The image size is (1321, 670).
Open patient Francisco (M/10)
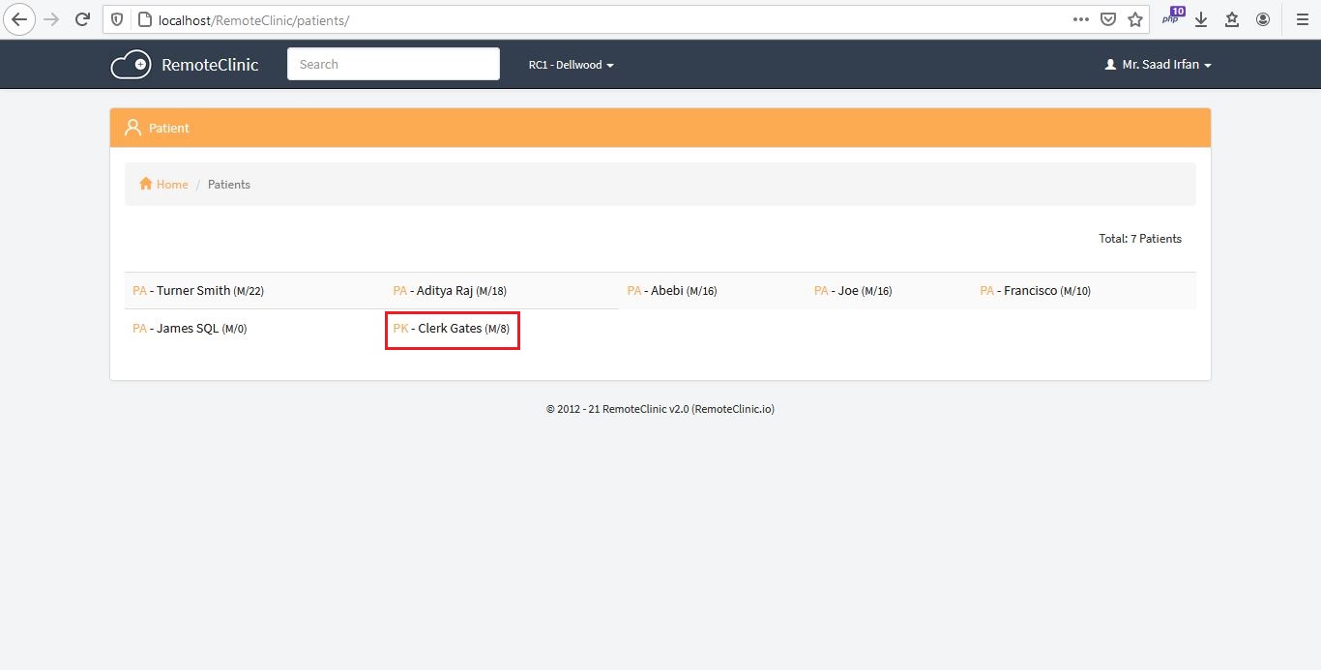click(1036, 290)
